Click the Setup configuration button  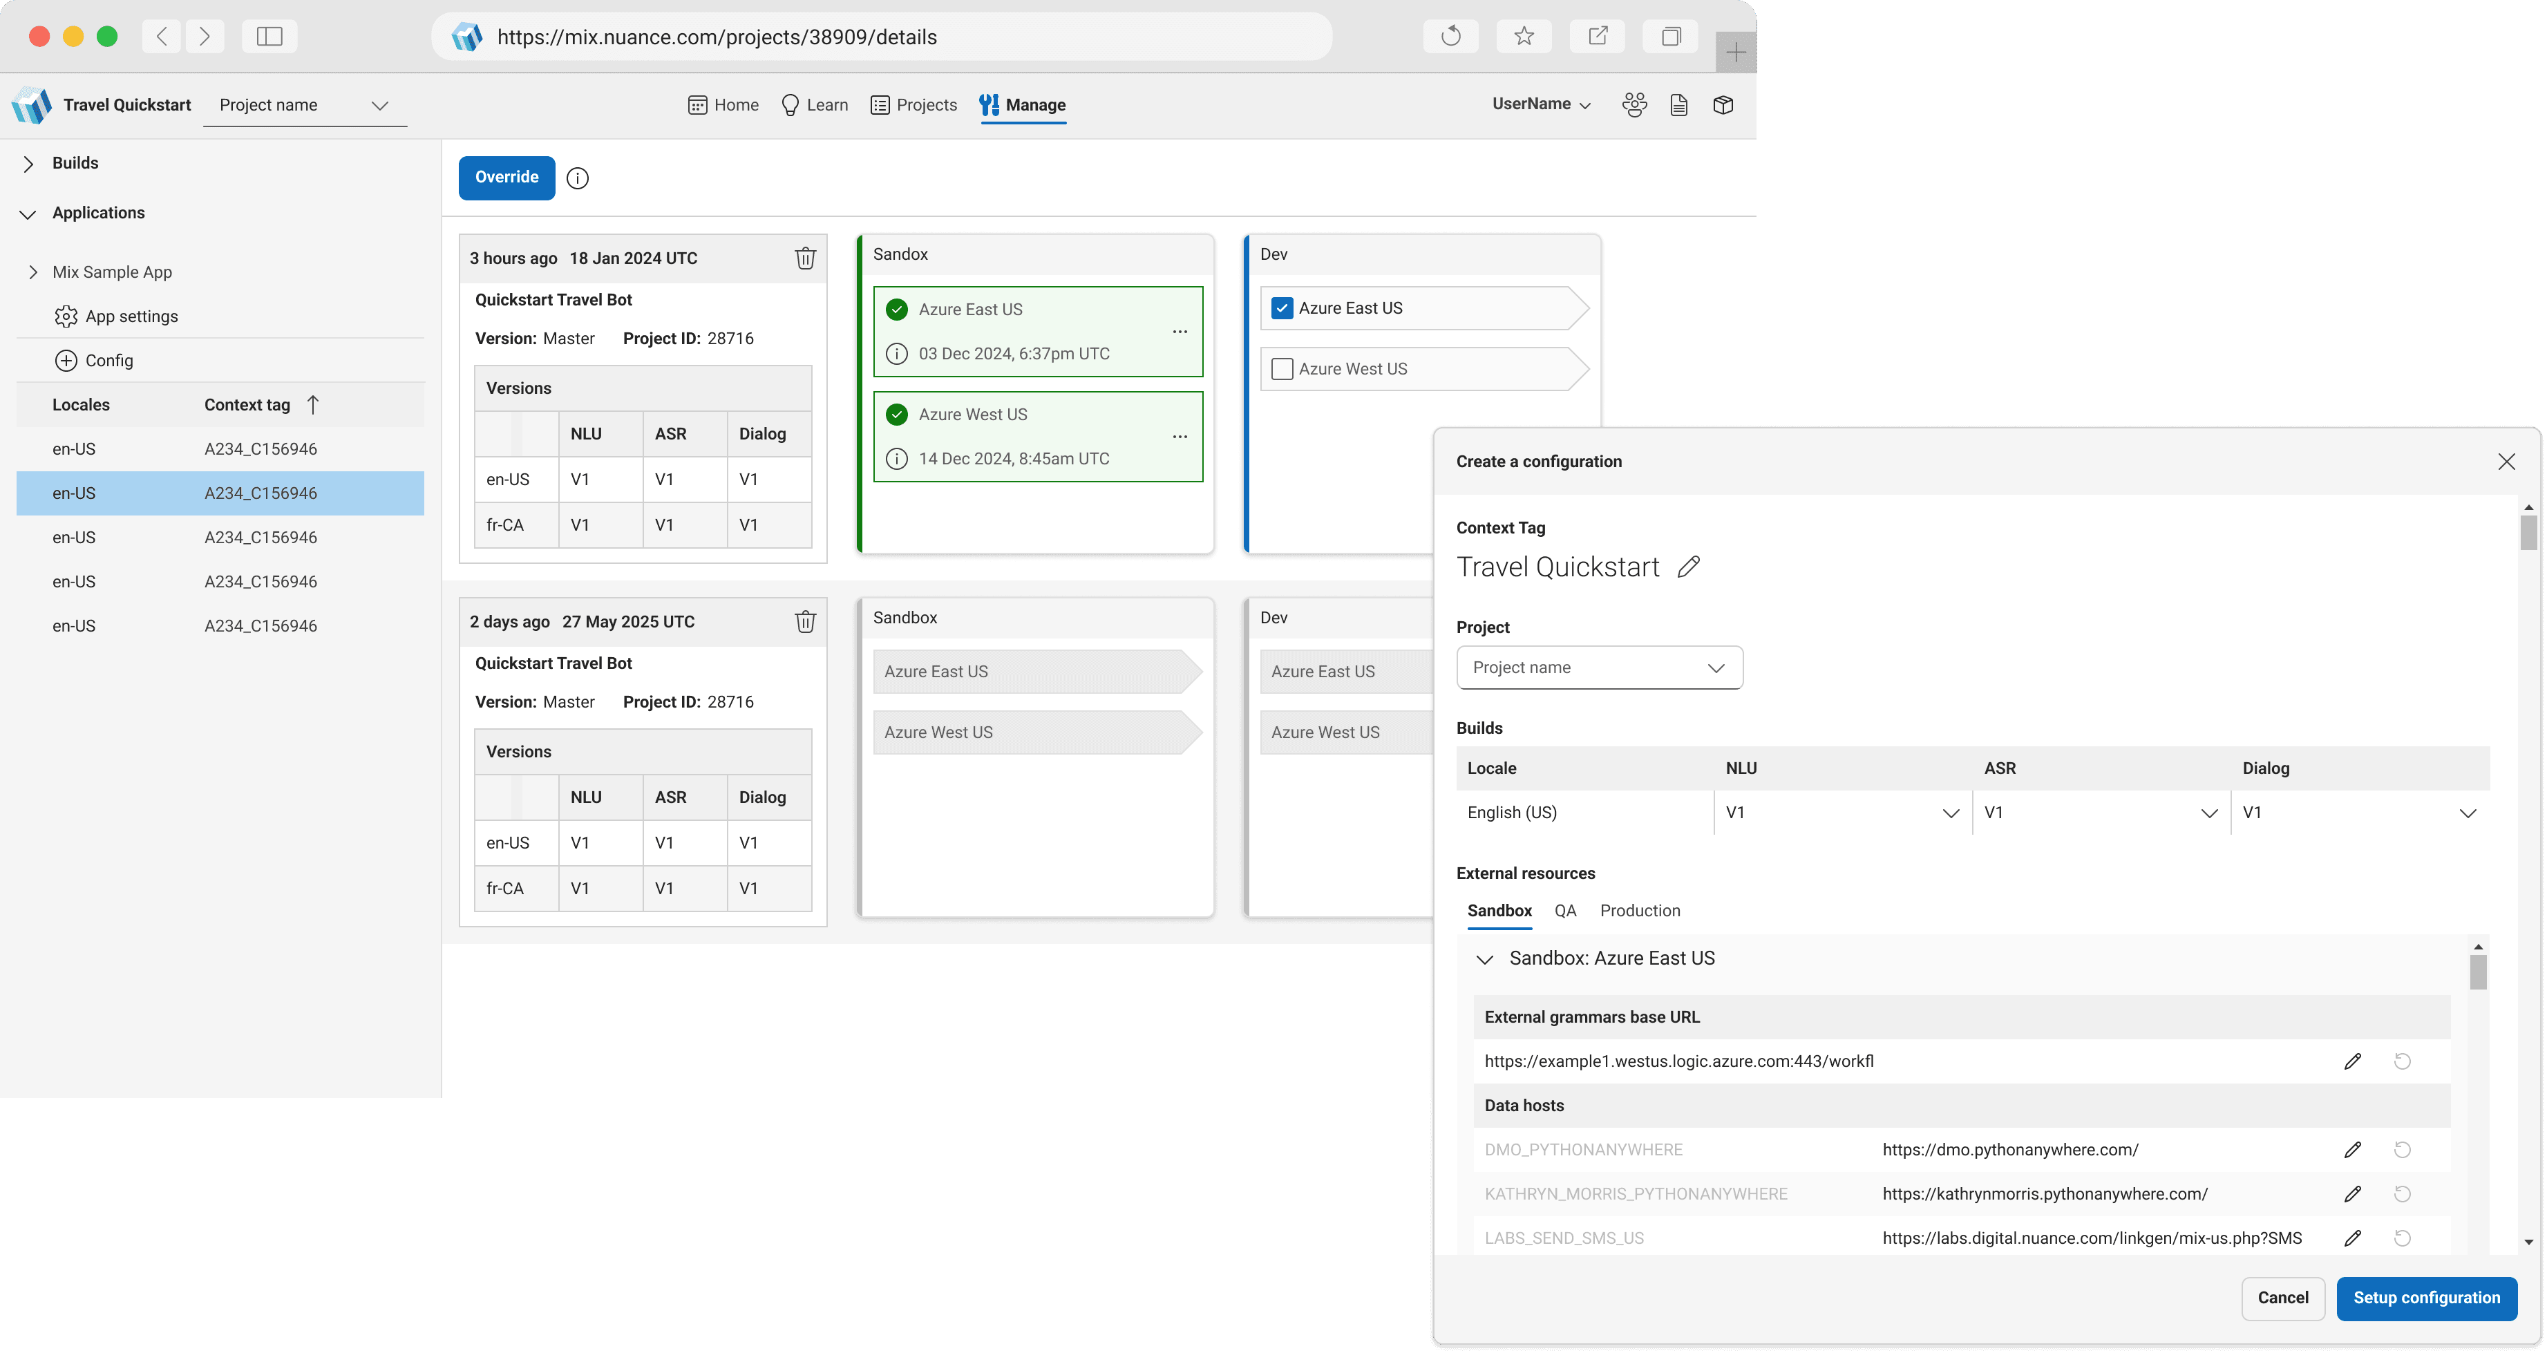pos(2425,1298)
